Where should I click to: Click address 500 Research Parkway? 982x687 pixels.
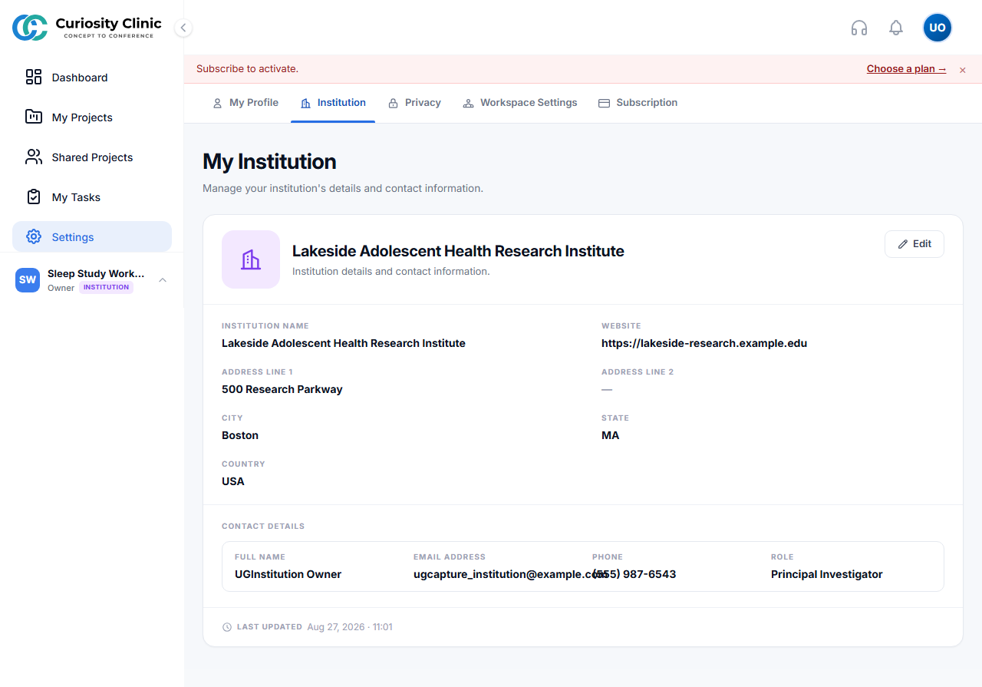(x=282, y=389)
